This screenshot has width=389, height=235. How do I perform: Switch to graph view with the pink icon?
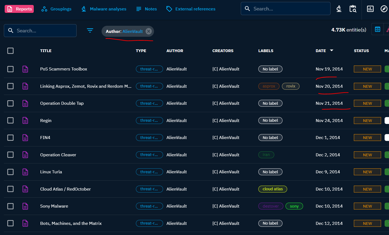387,29
